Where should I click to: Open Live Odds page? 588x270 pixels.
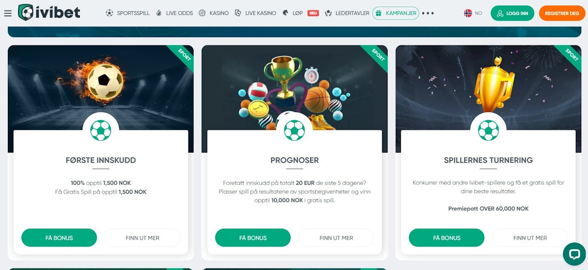click(x=174, y=13)
